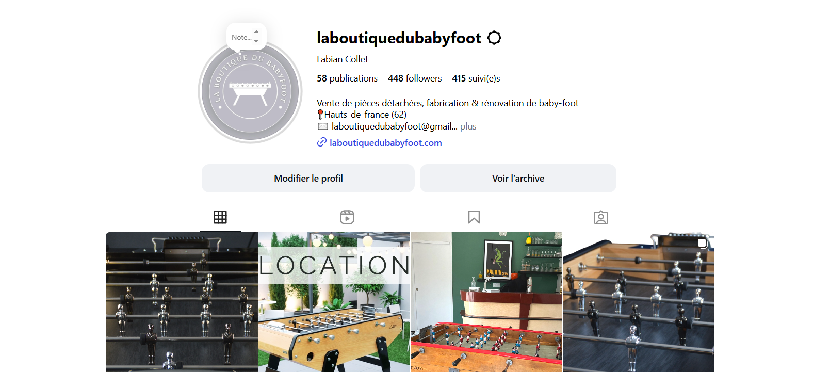
Task: Open the Note input bubble
Action: [241, 37]
